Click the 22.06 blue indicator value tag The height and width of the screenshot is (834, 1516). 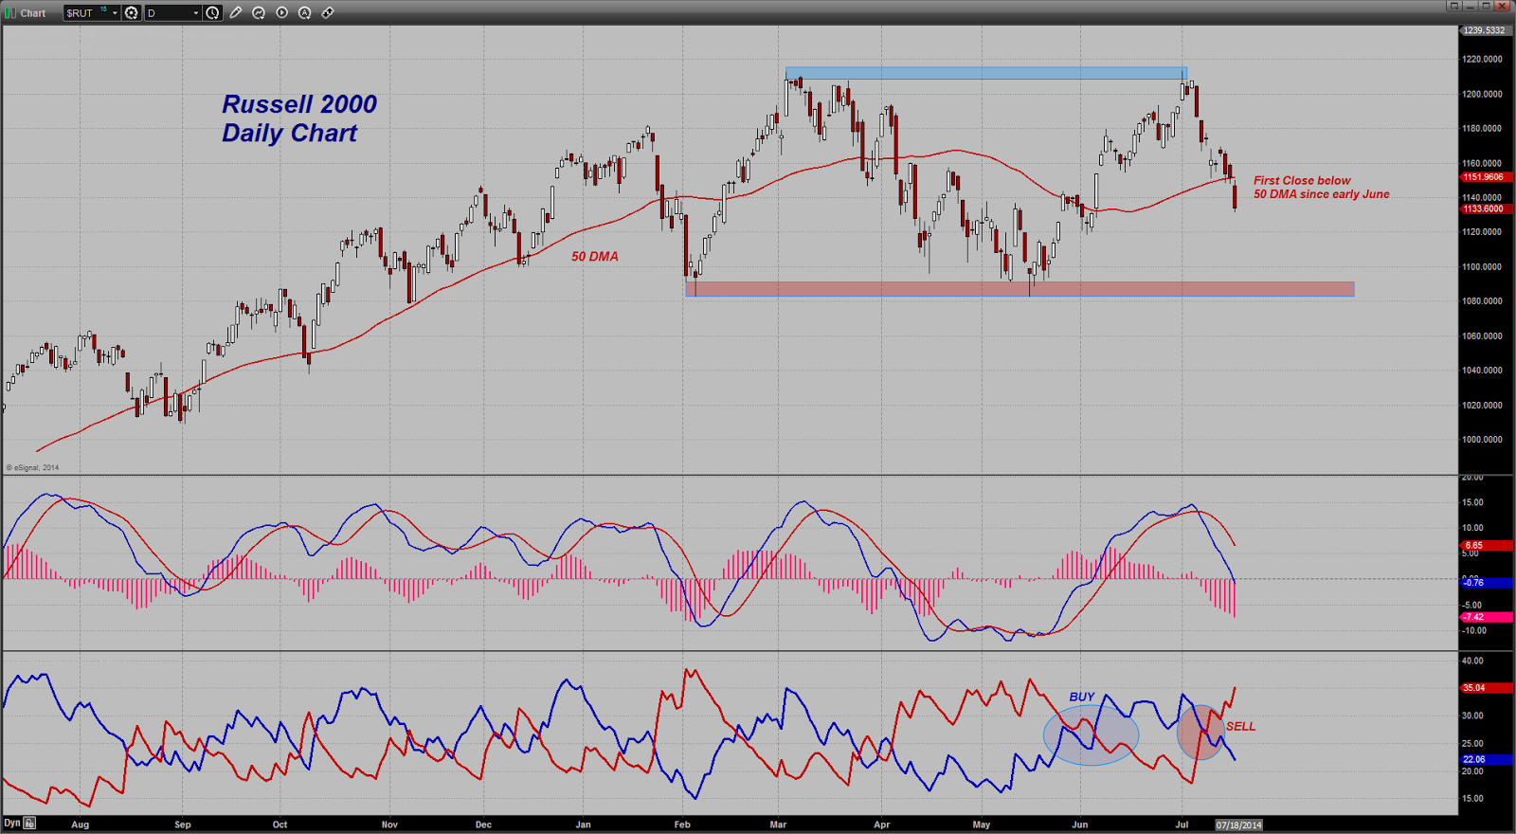pyautogui.click(x=1485, y=759)
